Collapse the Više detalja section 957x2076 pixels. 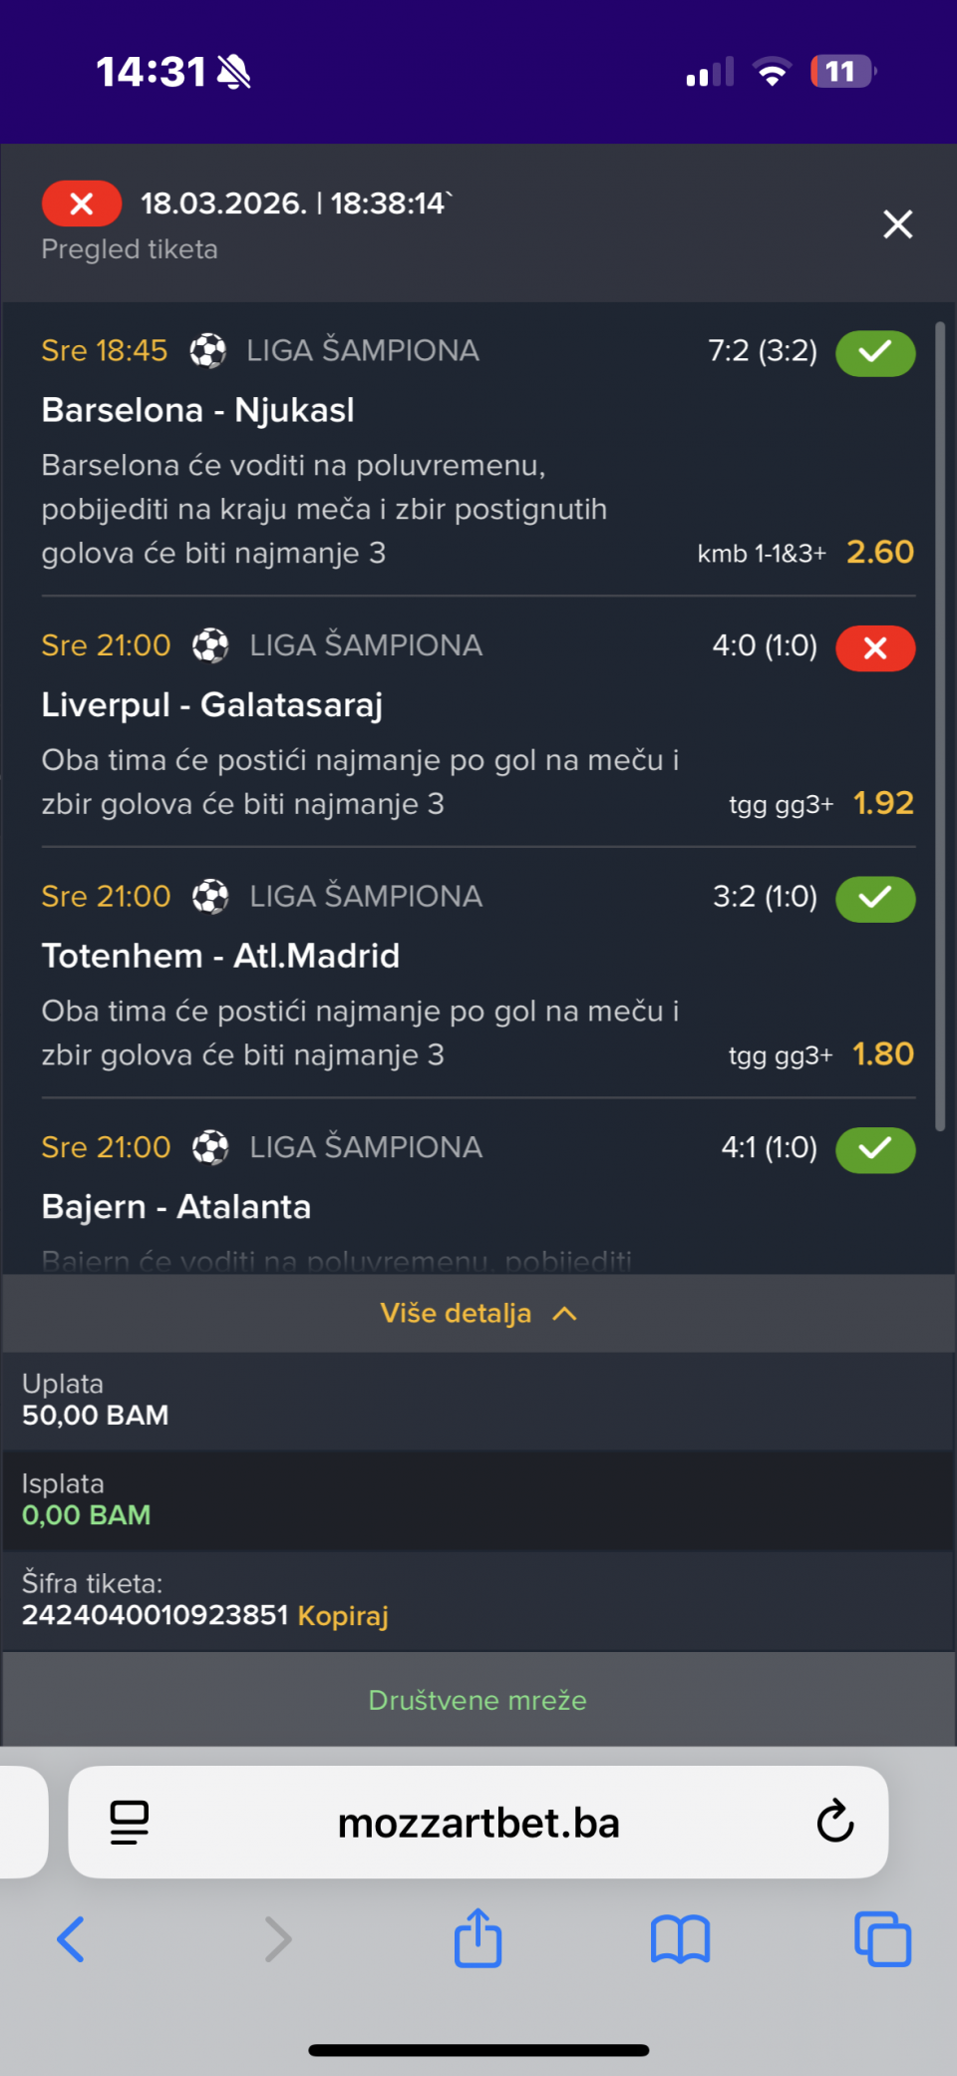click(x=478, y=1313)
